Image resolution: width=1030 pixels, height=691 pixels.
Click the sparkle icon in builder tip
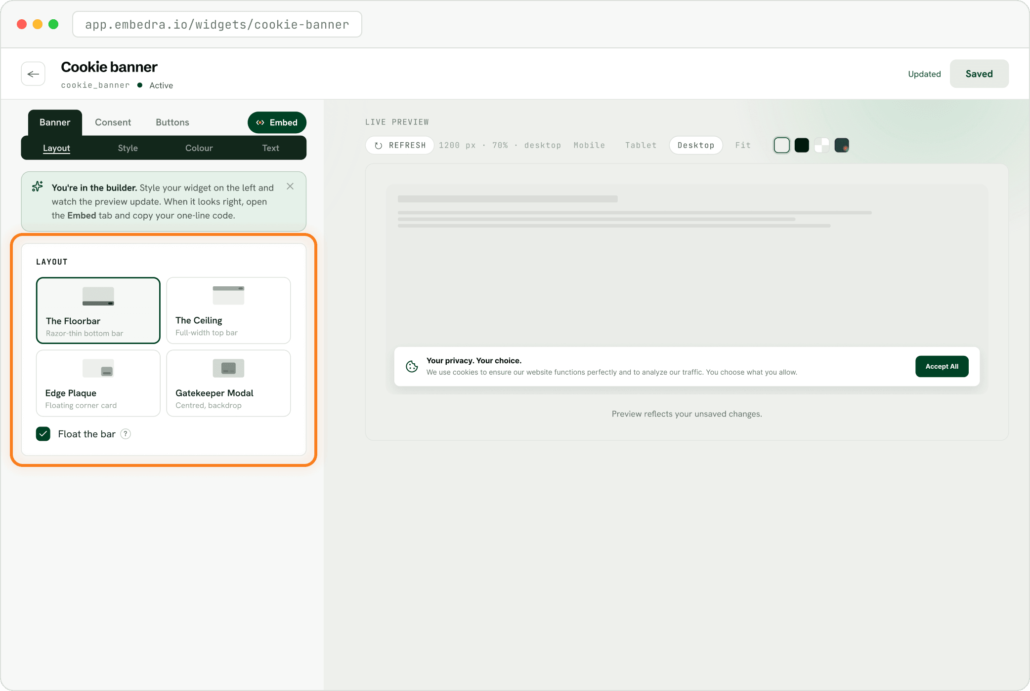coord(38,187)
